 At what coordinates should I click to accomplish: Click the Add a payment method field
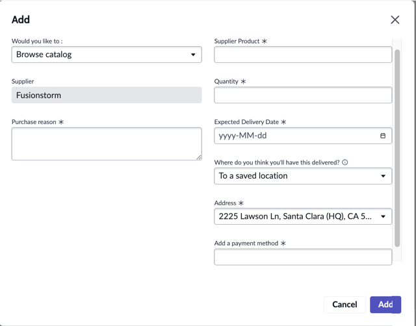click(303, 257)
